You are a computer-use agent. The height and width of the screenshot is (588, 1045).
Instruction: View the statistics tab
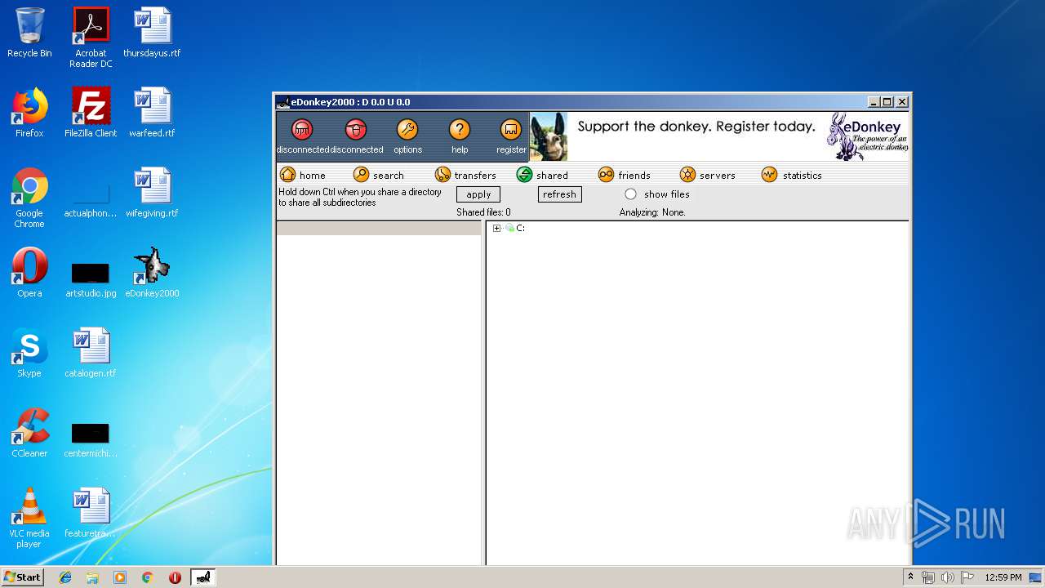792,175
